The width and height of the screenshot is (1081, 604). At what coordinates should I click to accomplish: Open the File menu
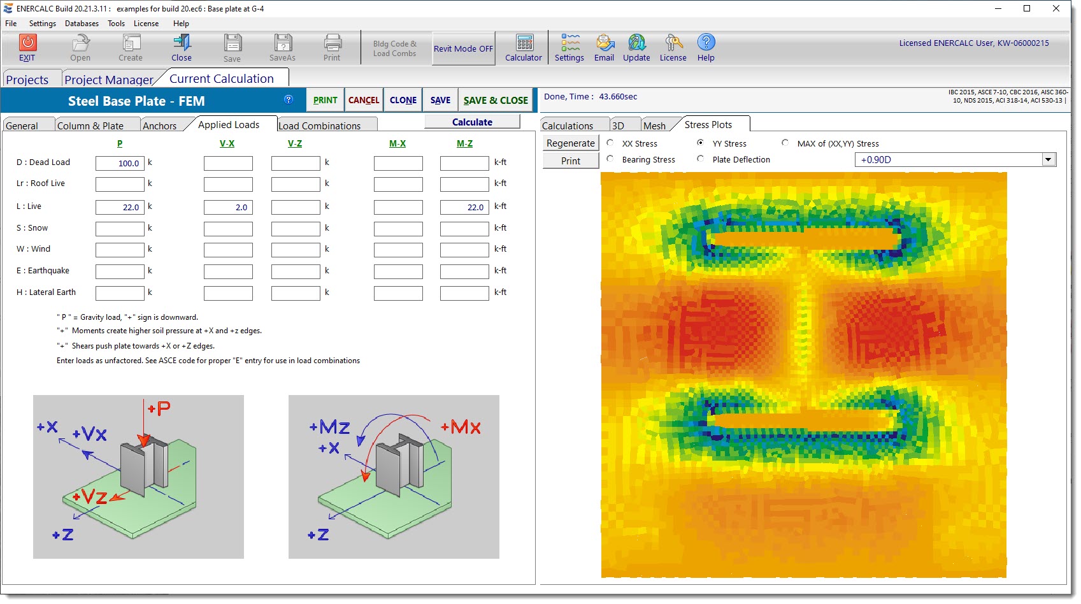(11, 24)
